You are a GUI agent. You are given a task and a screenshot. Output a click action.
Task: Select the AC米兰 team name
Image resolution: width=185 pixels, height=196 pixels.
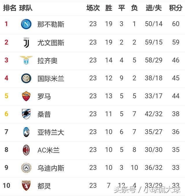(49, 150)
